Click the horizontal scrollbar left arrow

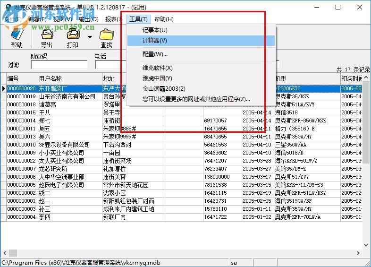click(5, 253)
